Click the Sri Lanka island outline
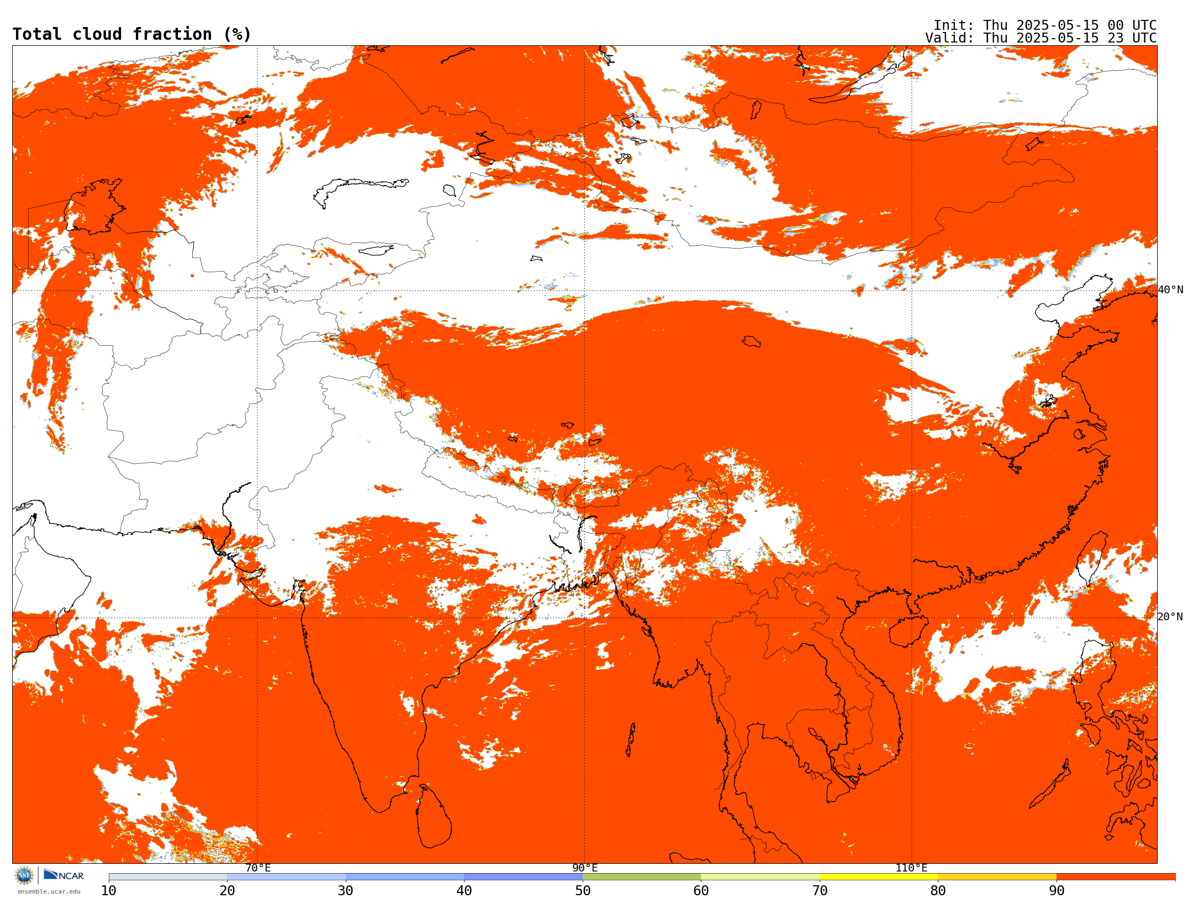1193x898 pixels. pos(434,816)
